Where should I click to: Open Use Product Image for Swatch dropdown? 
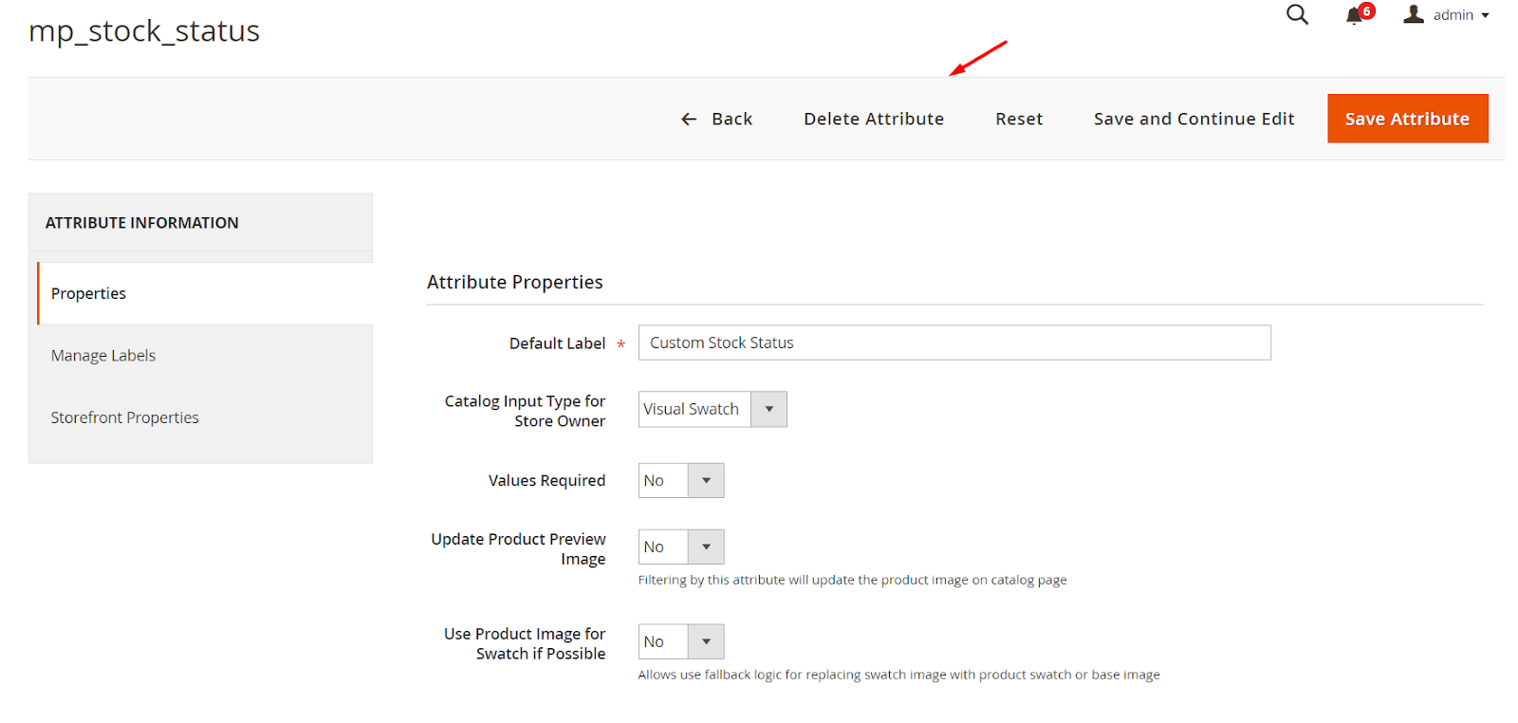(x=680, y=642)
